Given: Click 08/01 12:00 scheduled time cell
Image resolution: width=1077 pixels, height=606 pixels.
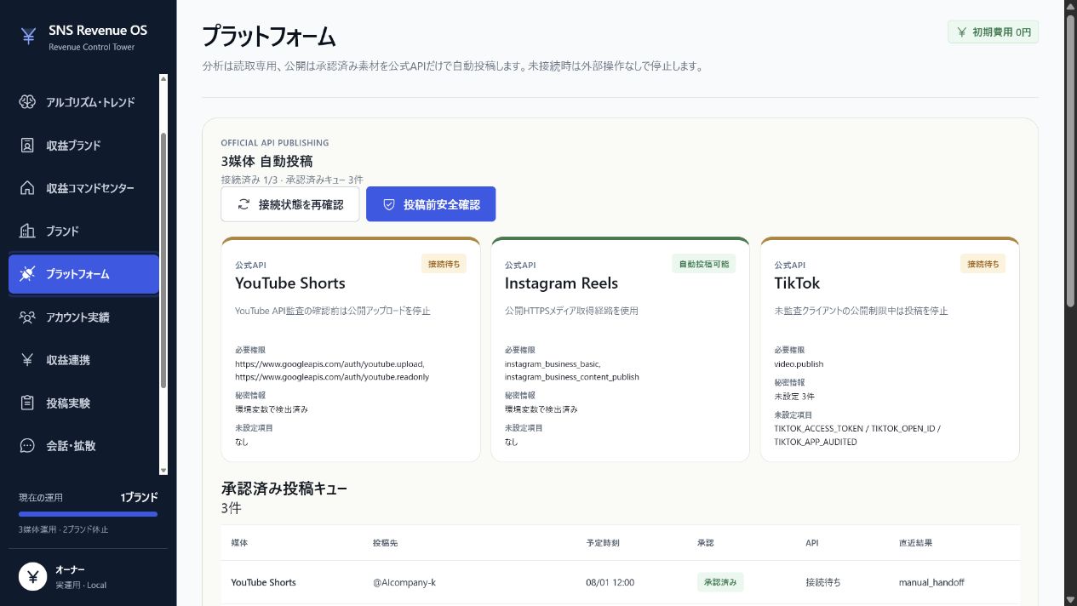Looking at the screenshot, I should pyautogui.click(x=610, y=582).
